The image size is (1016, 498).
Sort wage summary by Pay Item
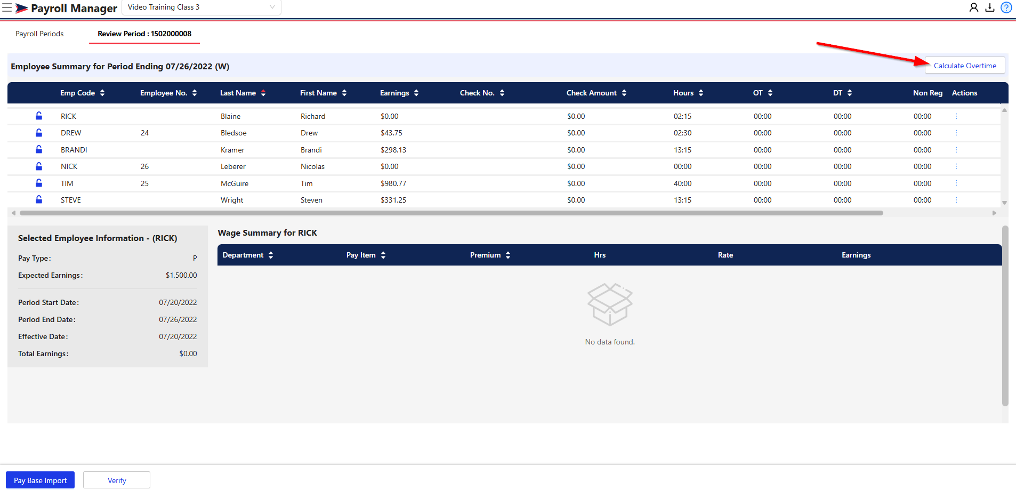[383, 255]
